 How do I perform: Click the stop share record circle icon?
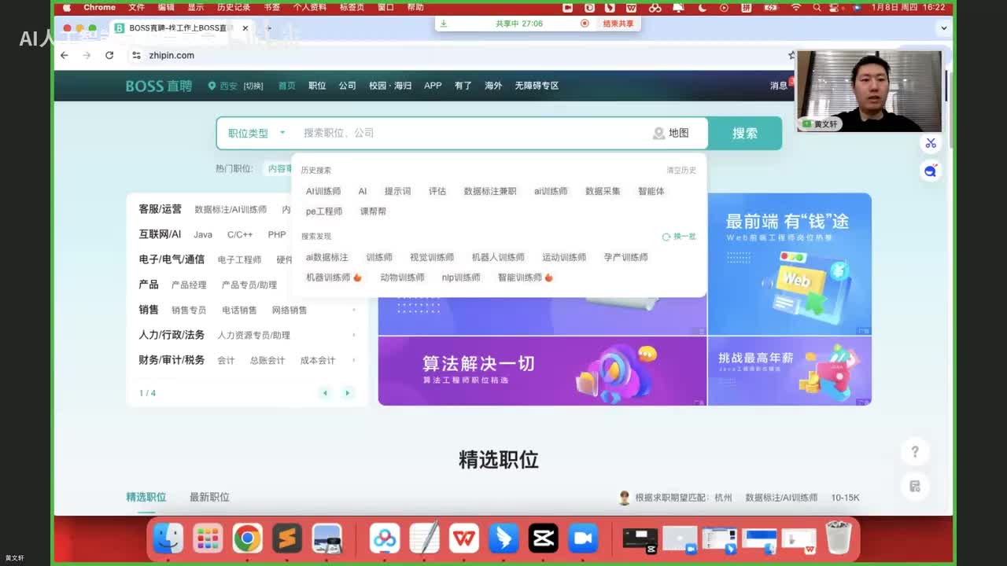(x=585, y=24)
